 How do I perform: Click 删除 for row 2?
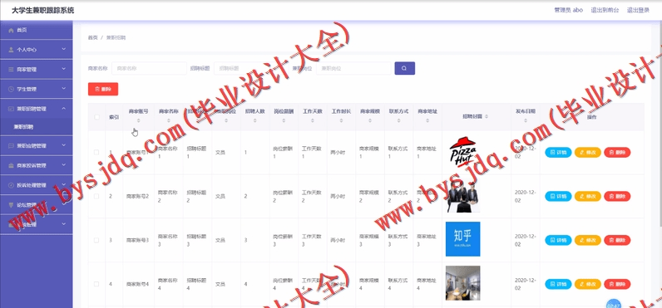(x=617, y=197)
